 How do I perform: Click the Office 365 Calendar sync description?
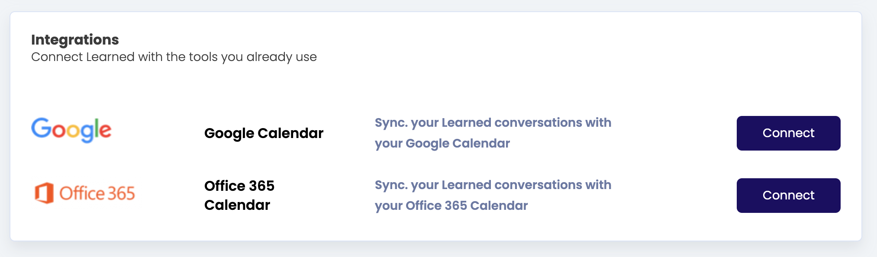493,195
